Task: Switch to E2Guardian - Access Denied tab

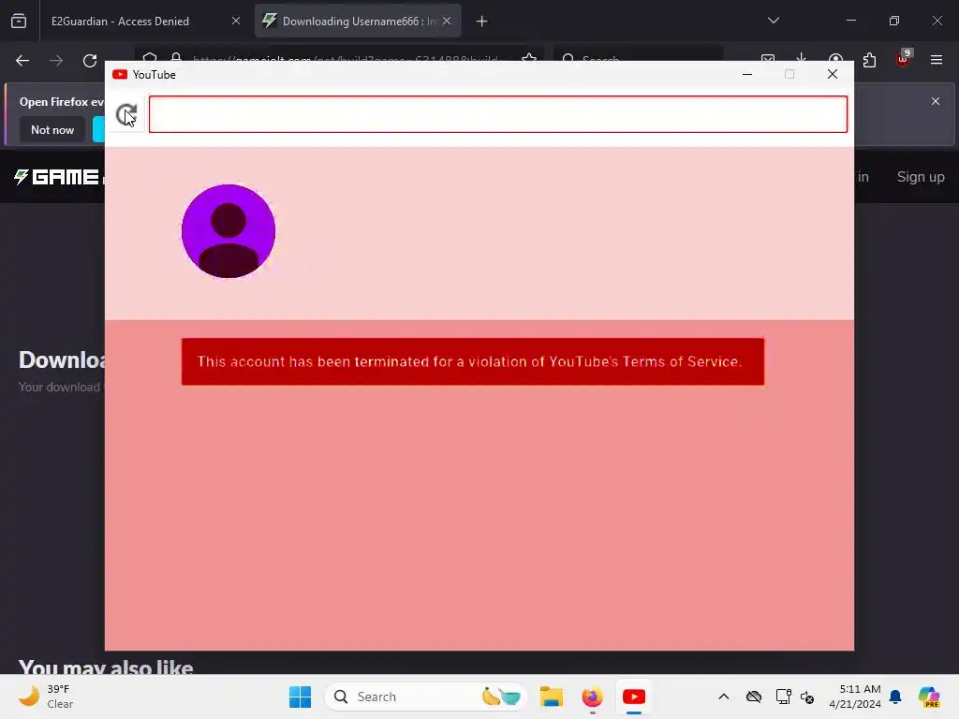Action: (x=120, y=22)
